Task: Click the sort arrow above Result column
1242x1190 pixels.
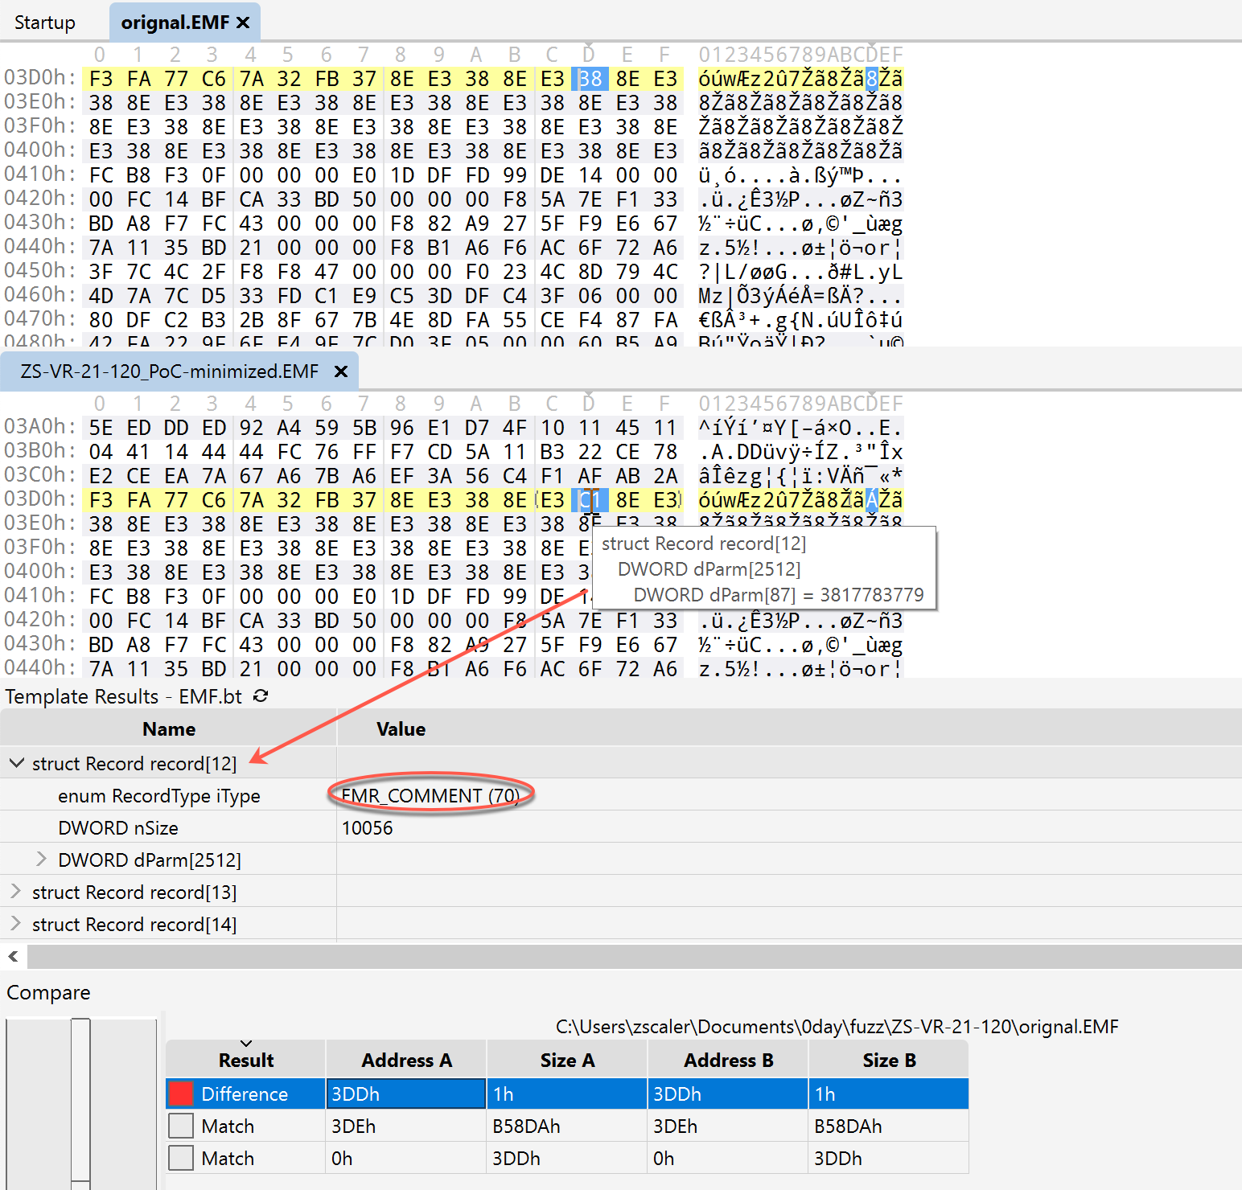Action: 246,1043
